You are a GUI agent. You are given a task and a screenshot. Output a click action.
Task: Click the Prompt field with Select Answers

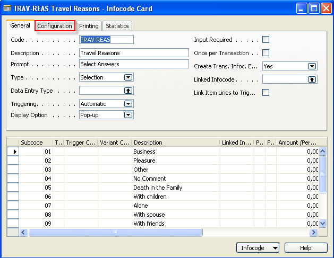coord(134,64)
